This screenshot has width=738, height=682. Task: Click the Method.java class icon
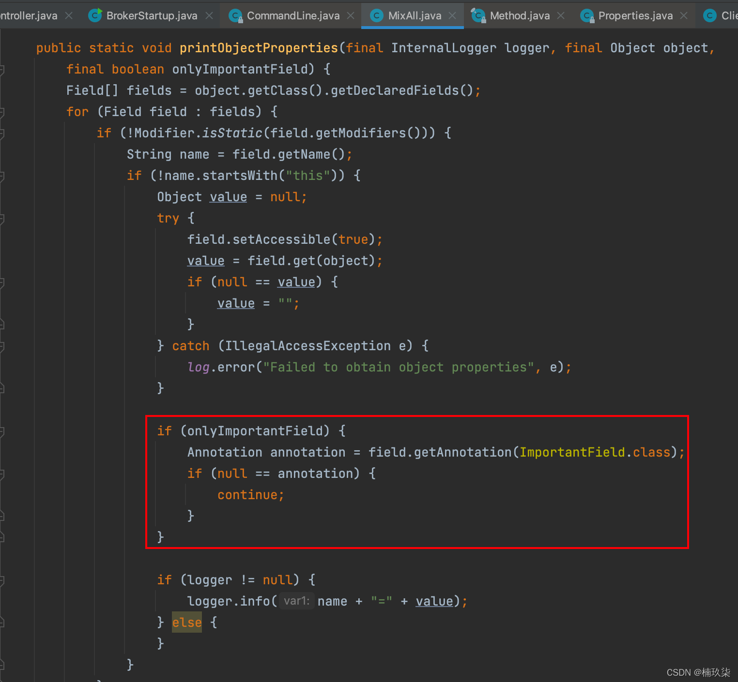pyautogui.click(x=478, y=16)
